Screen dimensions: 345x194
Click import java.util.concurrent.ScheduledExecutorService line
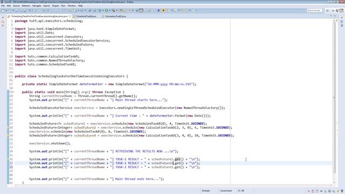coord(63,41)
